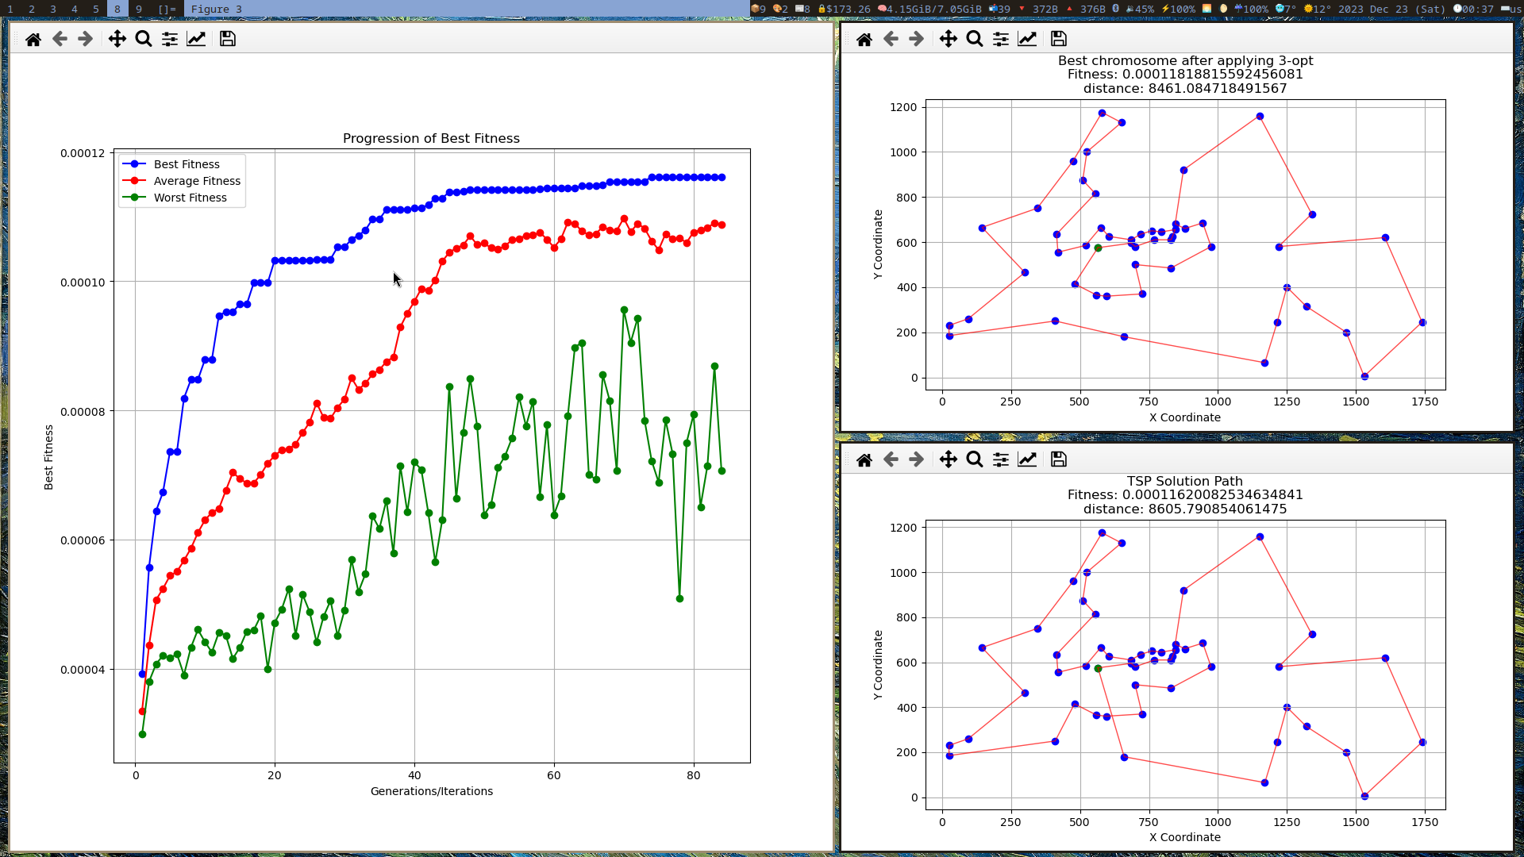Open Configure subplots in TSP Solution toolbar

click(x=1001, y=459)
